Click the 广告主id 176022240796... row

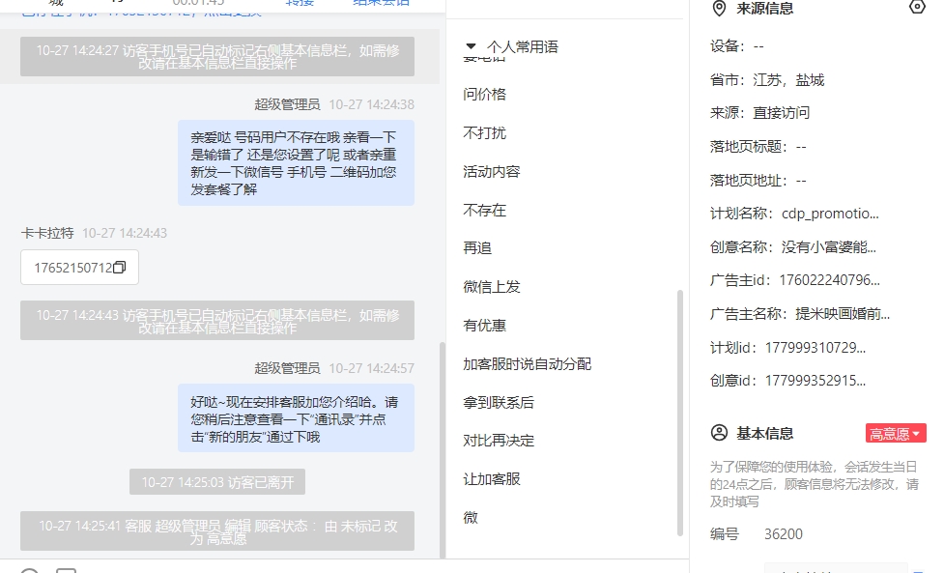(795, 280)
